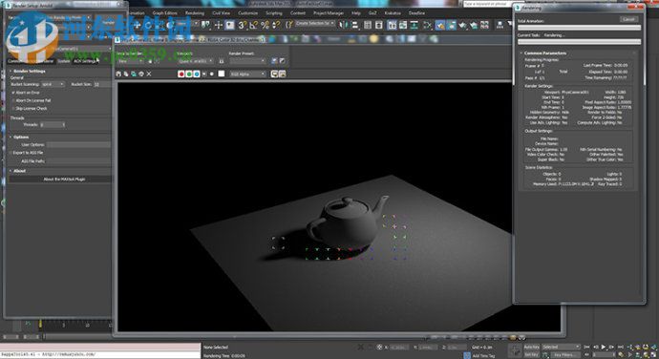Open the Material Editor icon

click(428, 25)
